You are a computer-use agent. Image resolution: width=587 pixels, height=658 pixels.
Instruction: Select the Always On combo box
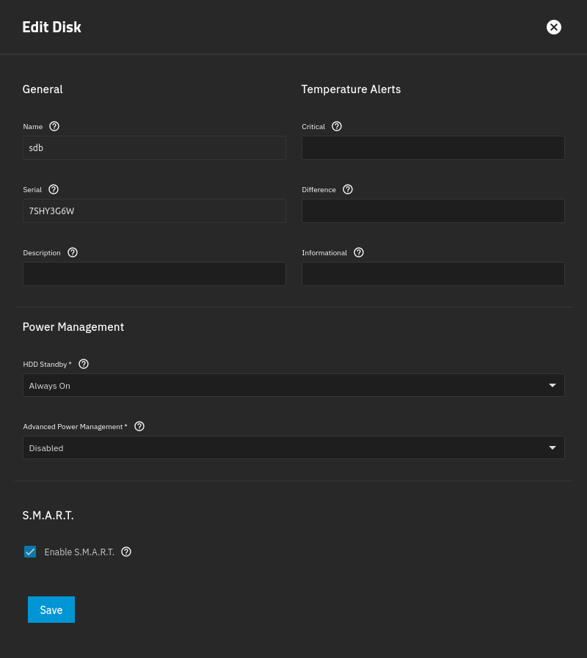293,385
